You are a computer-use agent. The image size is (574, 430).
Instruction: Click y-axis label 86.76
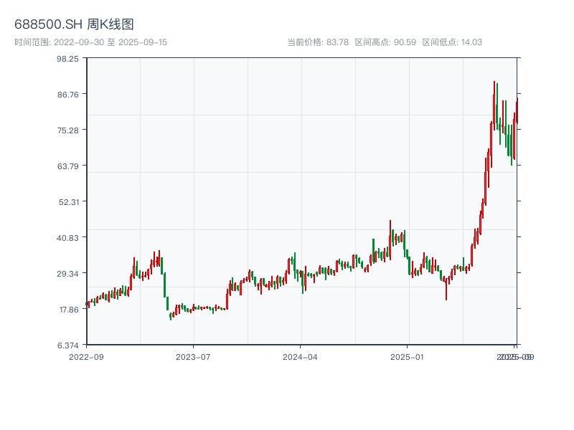(x=67, y=95)
